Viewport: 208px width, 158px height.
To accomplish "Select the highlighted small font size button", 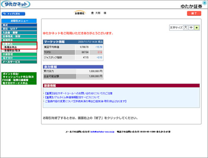I will point(196,28).
